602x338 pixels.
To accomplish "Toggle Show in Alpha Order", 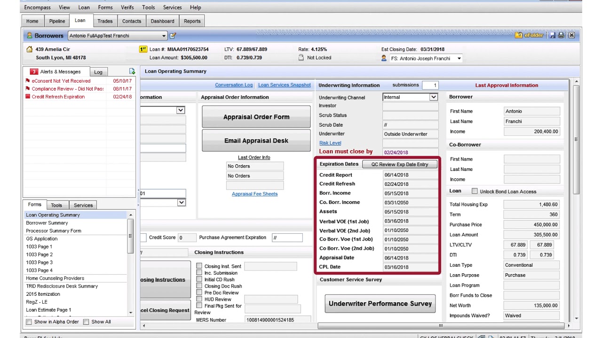I will pyautogui.click(x=29, y=322).
